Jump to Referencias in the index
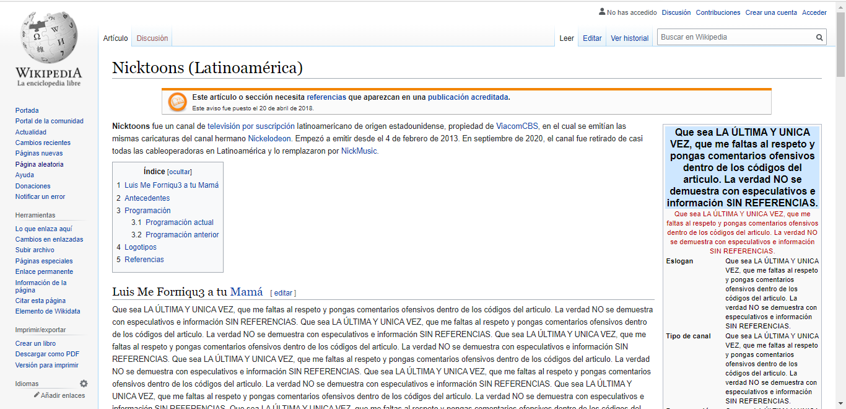The width and height of the screenshot is (846, 409). (x=140, y=260)
